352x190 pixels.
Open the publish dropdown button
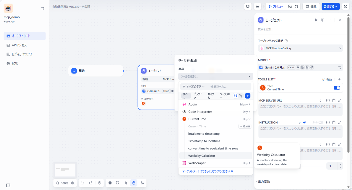coord(331,7)
